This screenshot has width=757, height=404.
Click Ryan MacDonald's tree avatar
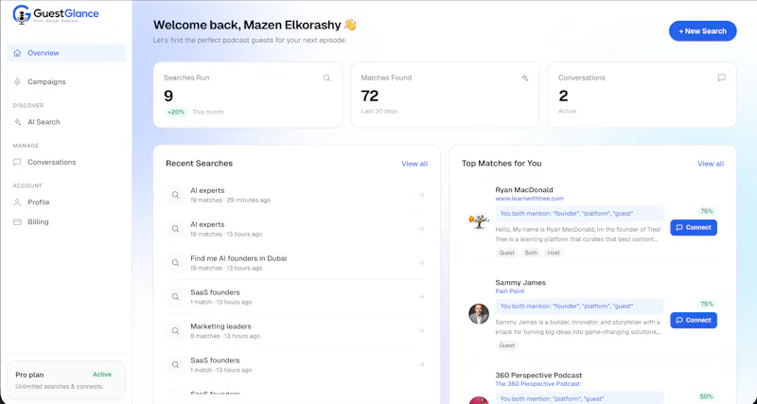479,221
